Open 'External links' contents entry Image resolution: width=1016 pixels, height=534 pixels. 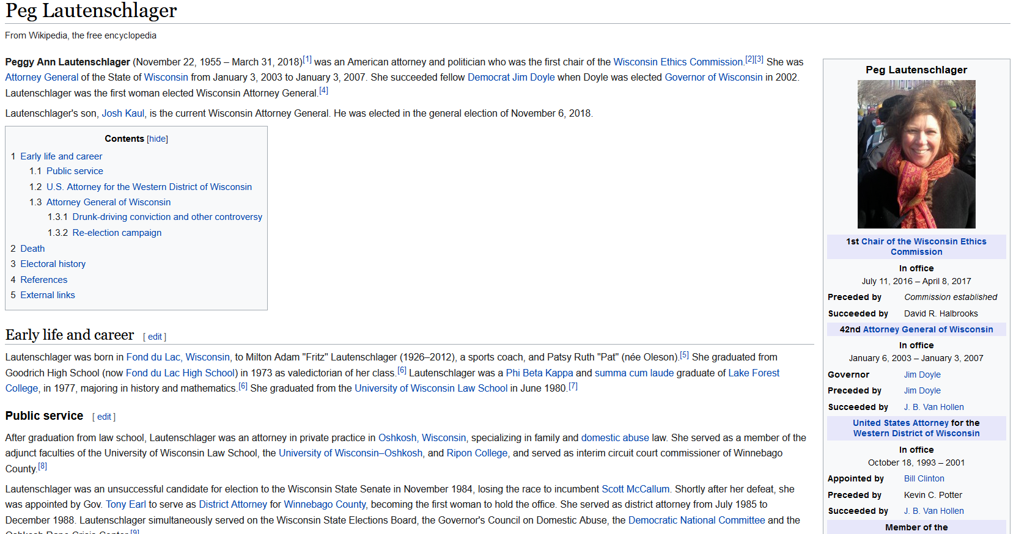point(48,295)
